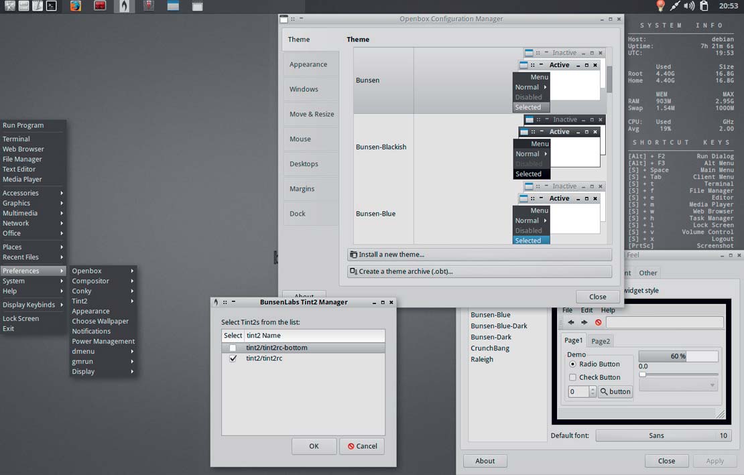744x475 pixels.
Task: Open the Other tab in Look and Feel window
Action: point(647,273)
